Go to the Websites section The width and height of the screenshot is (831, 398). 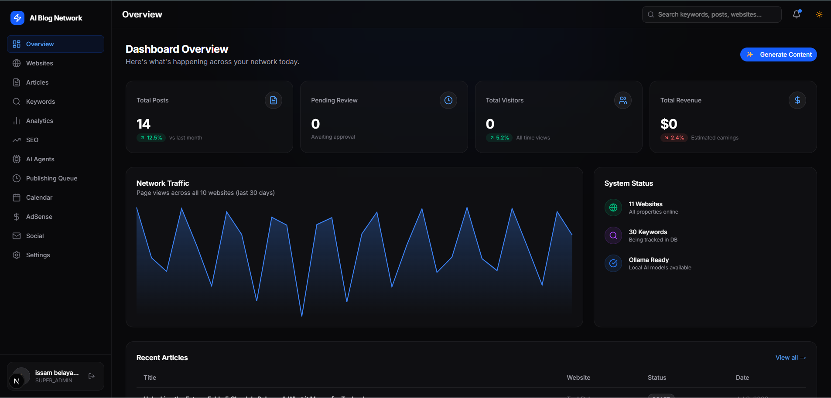(55, 63)
